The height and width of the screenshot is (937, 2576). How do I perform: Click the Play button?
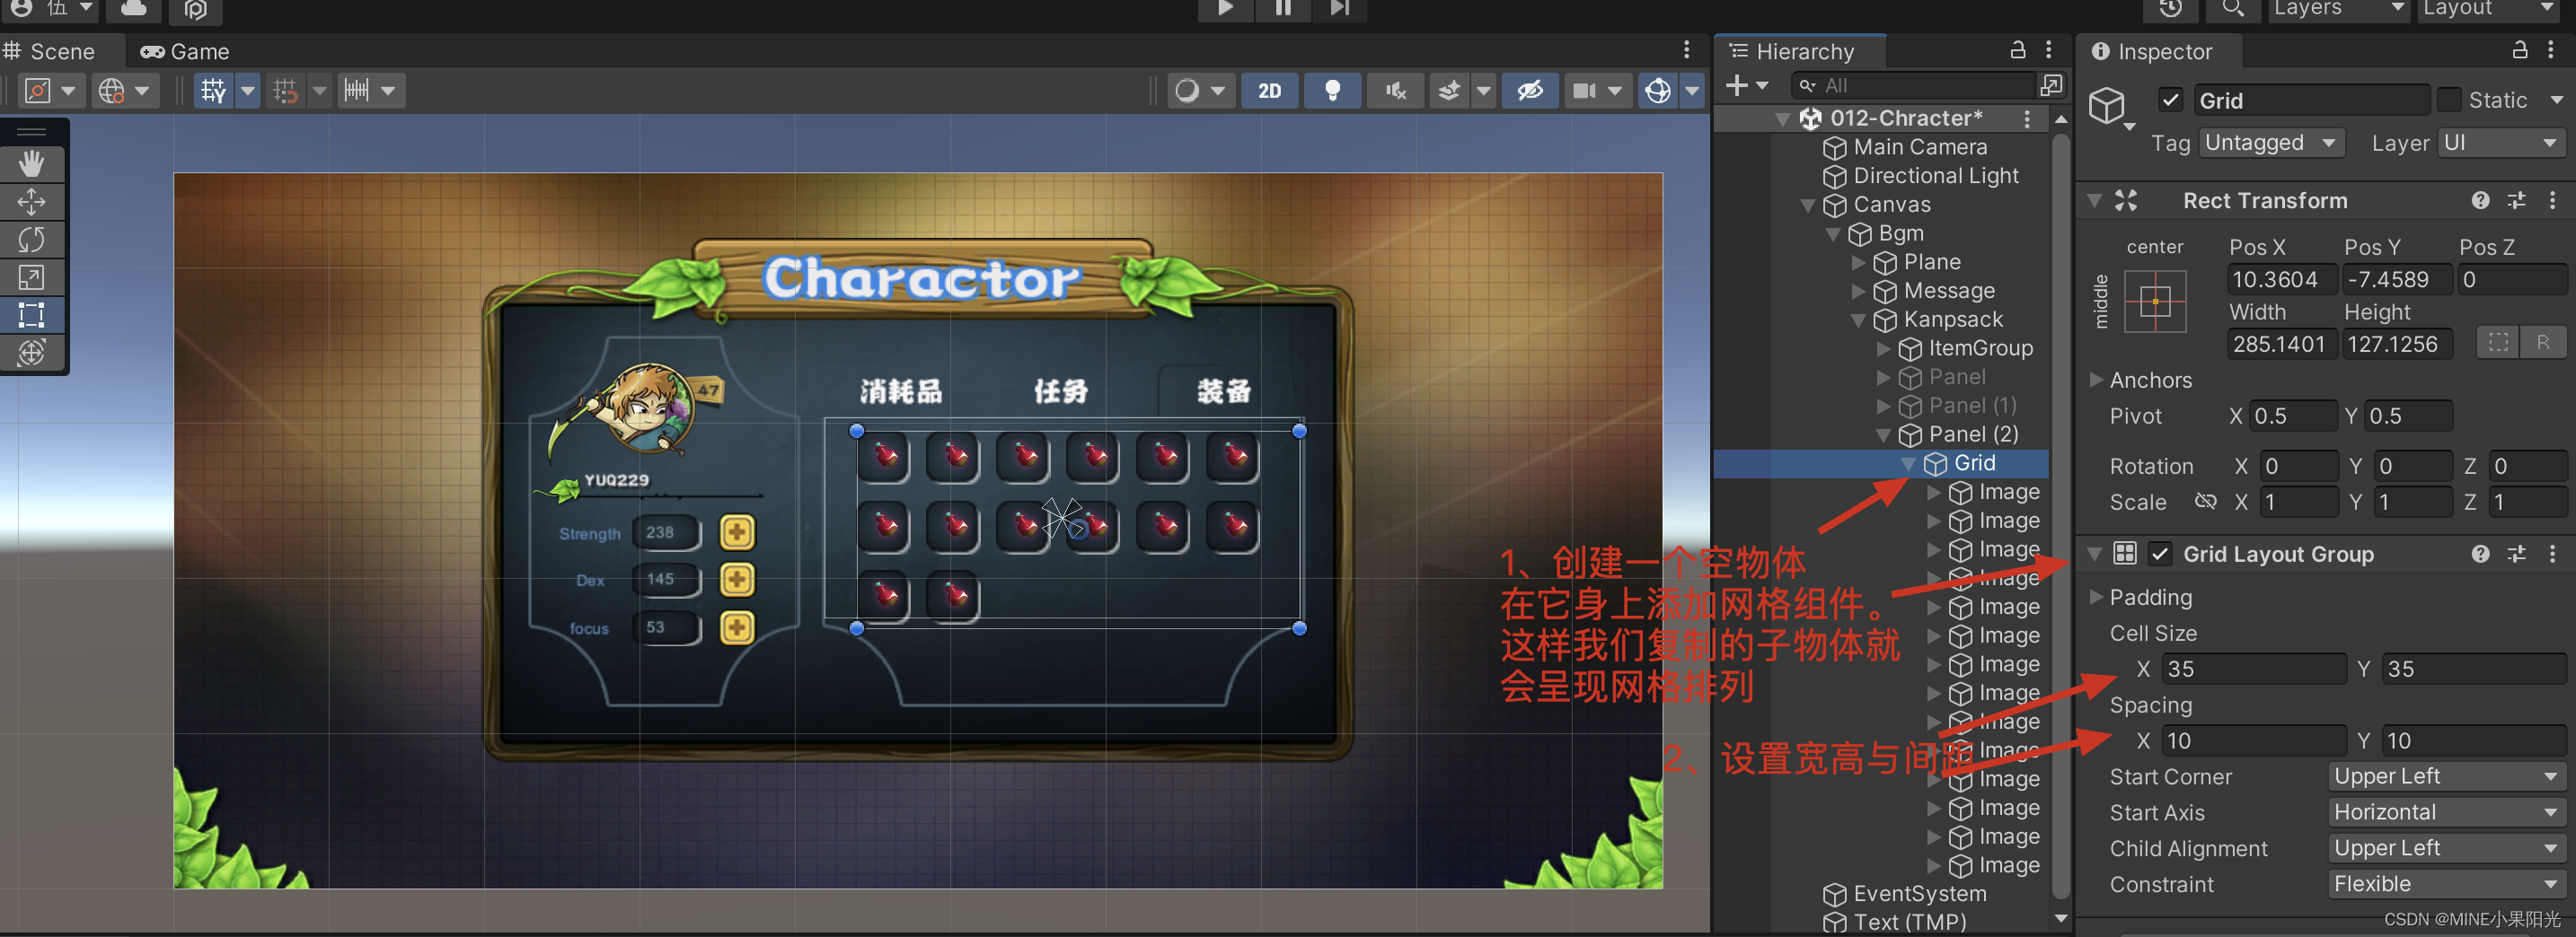coord(1225,8)
